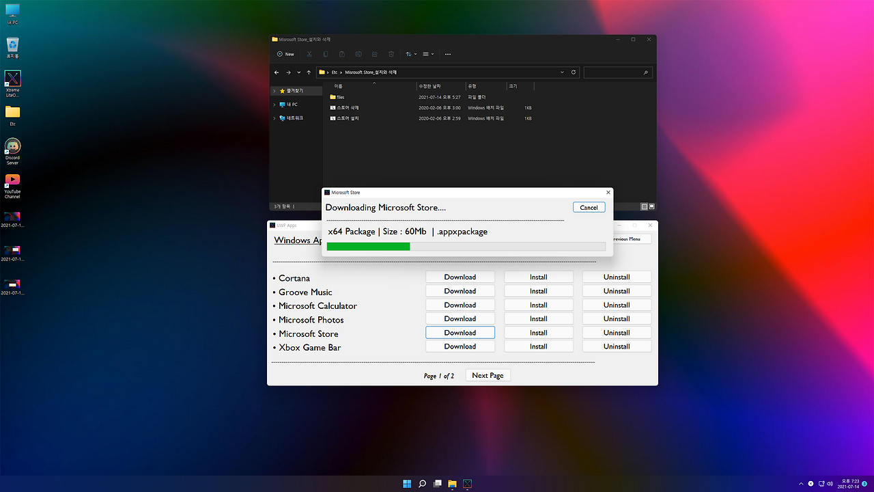This screenshot has height=492, width=874.
Task: Click Next Page in UWP Apps window
Action: click(x=488, y=375)
